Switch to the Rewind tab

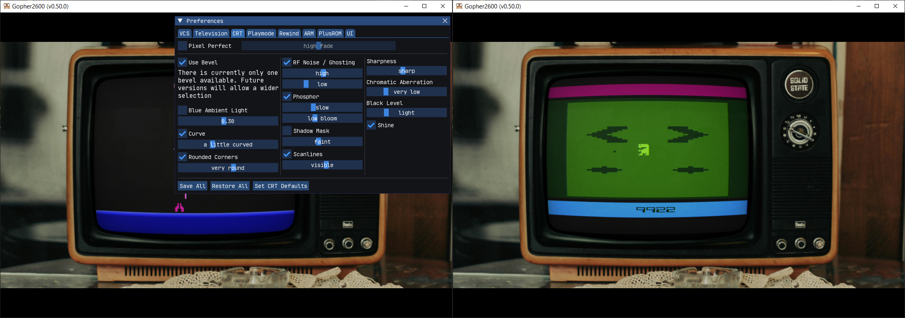tap(289, 33)
